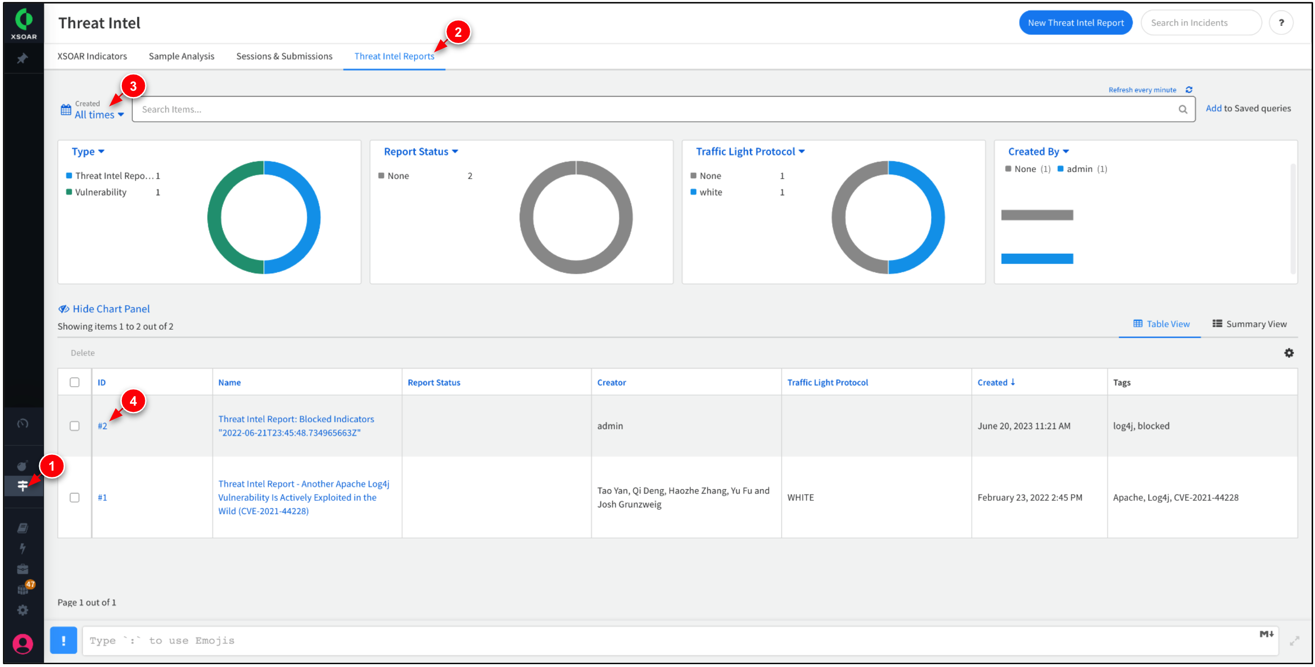
Task: Open the bomb incidents icon in sidebar
Action: [x=22, y=465]
